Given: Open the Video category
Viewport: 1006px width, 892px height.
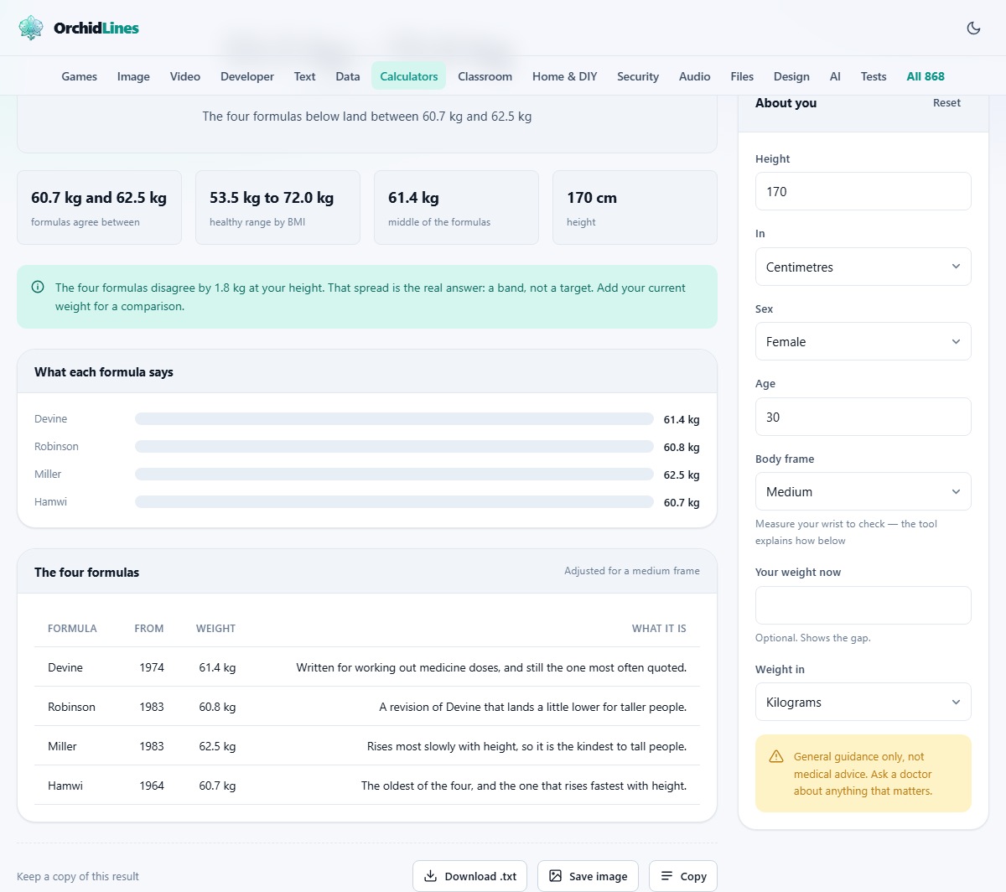Looking at the screenshot, I should tap(185, 76).
